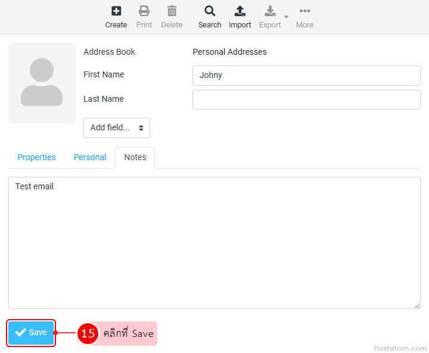The height and width of the screenshot is (353, 429).
Task: Select the Notes tab
Action: tap(135, 157)
